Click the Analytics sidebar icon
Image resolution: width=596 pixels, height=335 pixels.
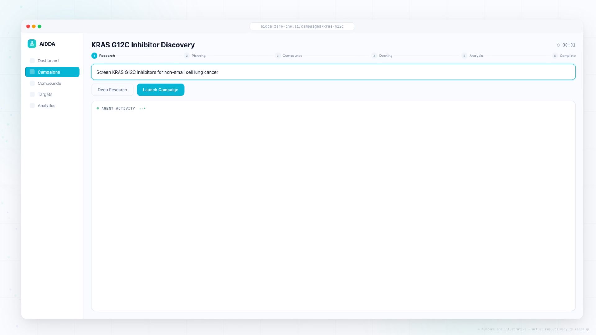click(x=32, y=105)
